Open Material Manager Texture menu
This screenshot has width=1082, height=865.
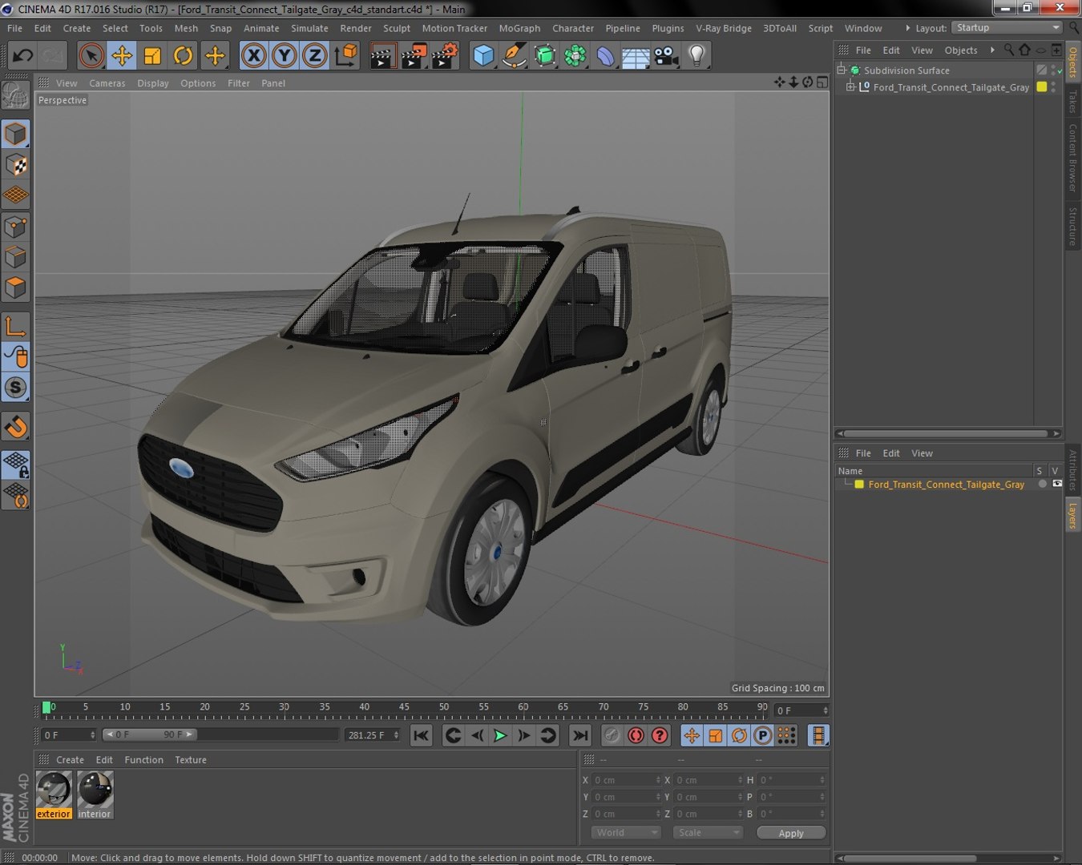pyautogui.click(x=191, y=760)
